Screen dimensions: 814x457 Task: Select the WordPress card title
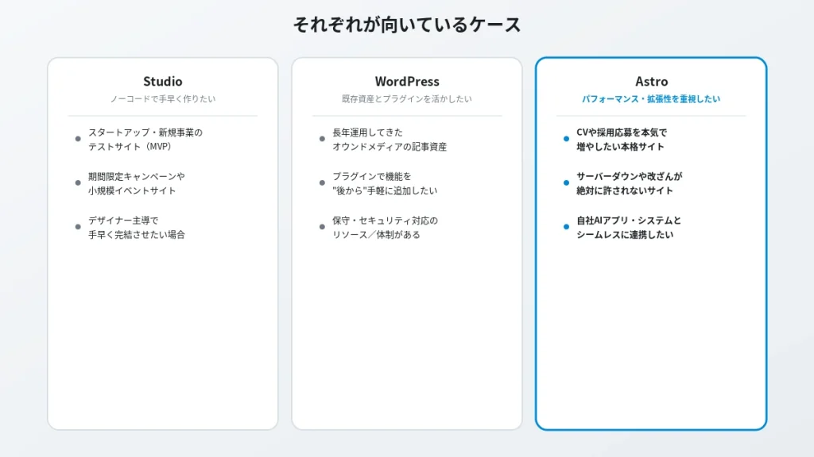coord(407,82)
